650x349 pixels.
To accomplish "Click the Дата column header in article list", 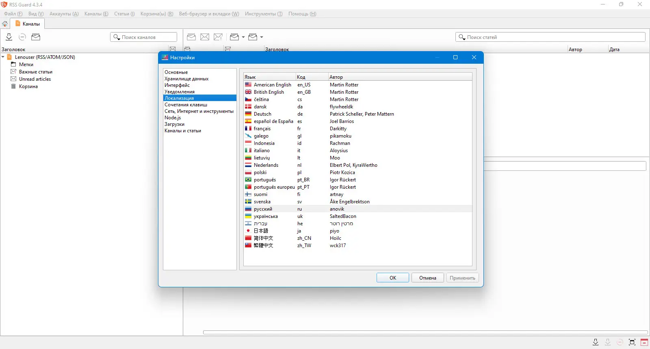I will 628,50.
